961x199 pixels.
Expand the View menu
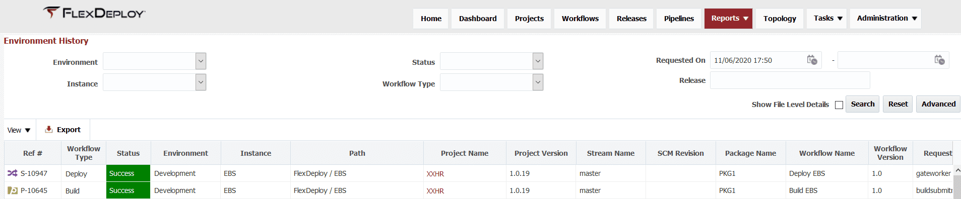click(19, 130)
